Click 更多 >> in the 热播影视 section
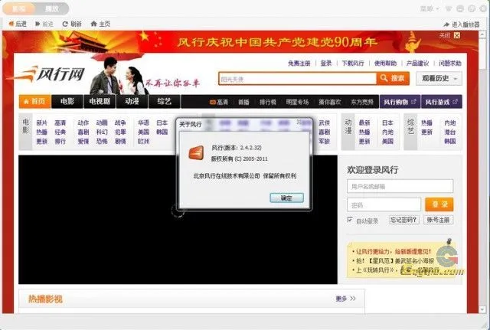The height and width of the screenshot is (330, 490). tap(345, 299)
